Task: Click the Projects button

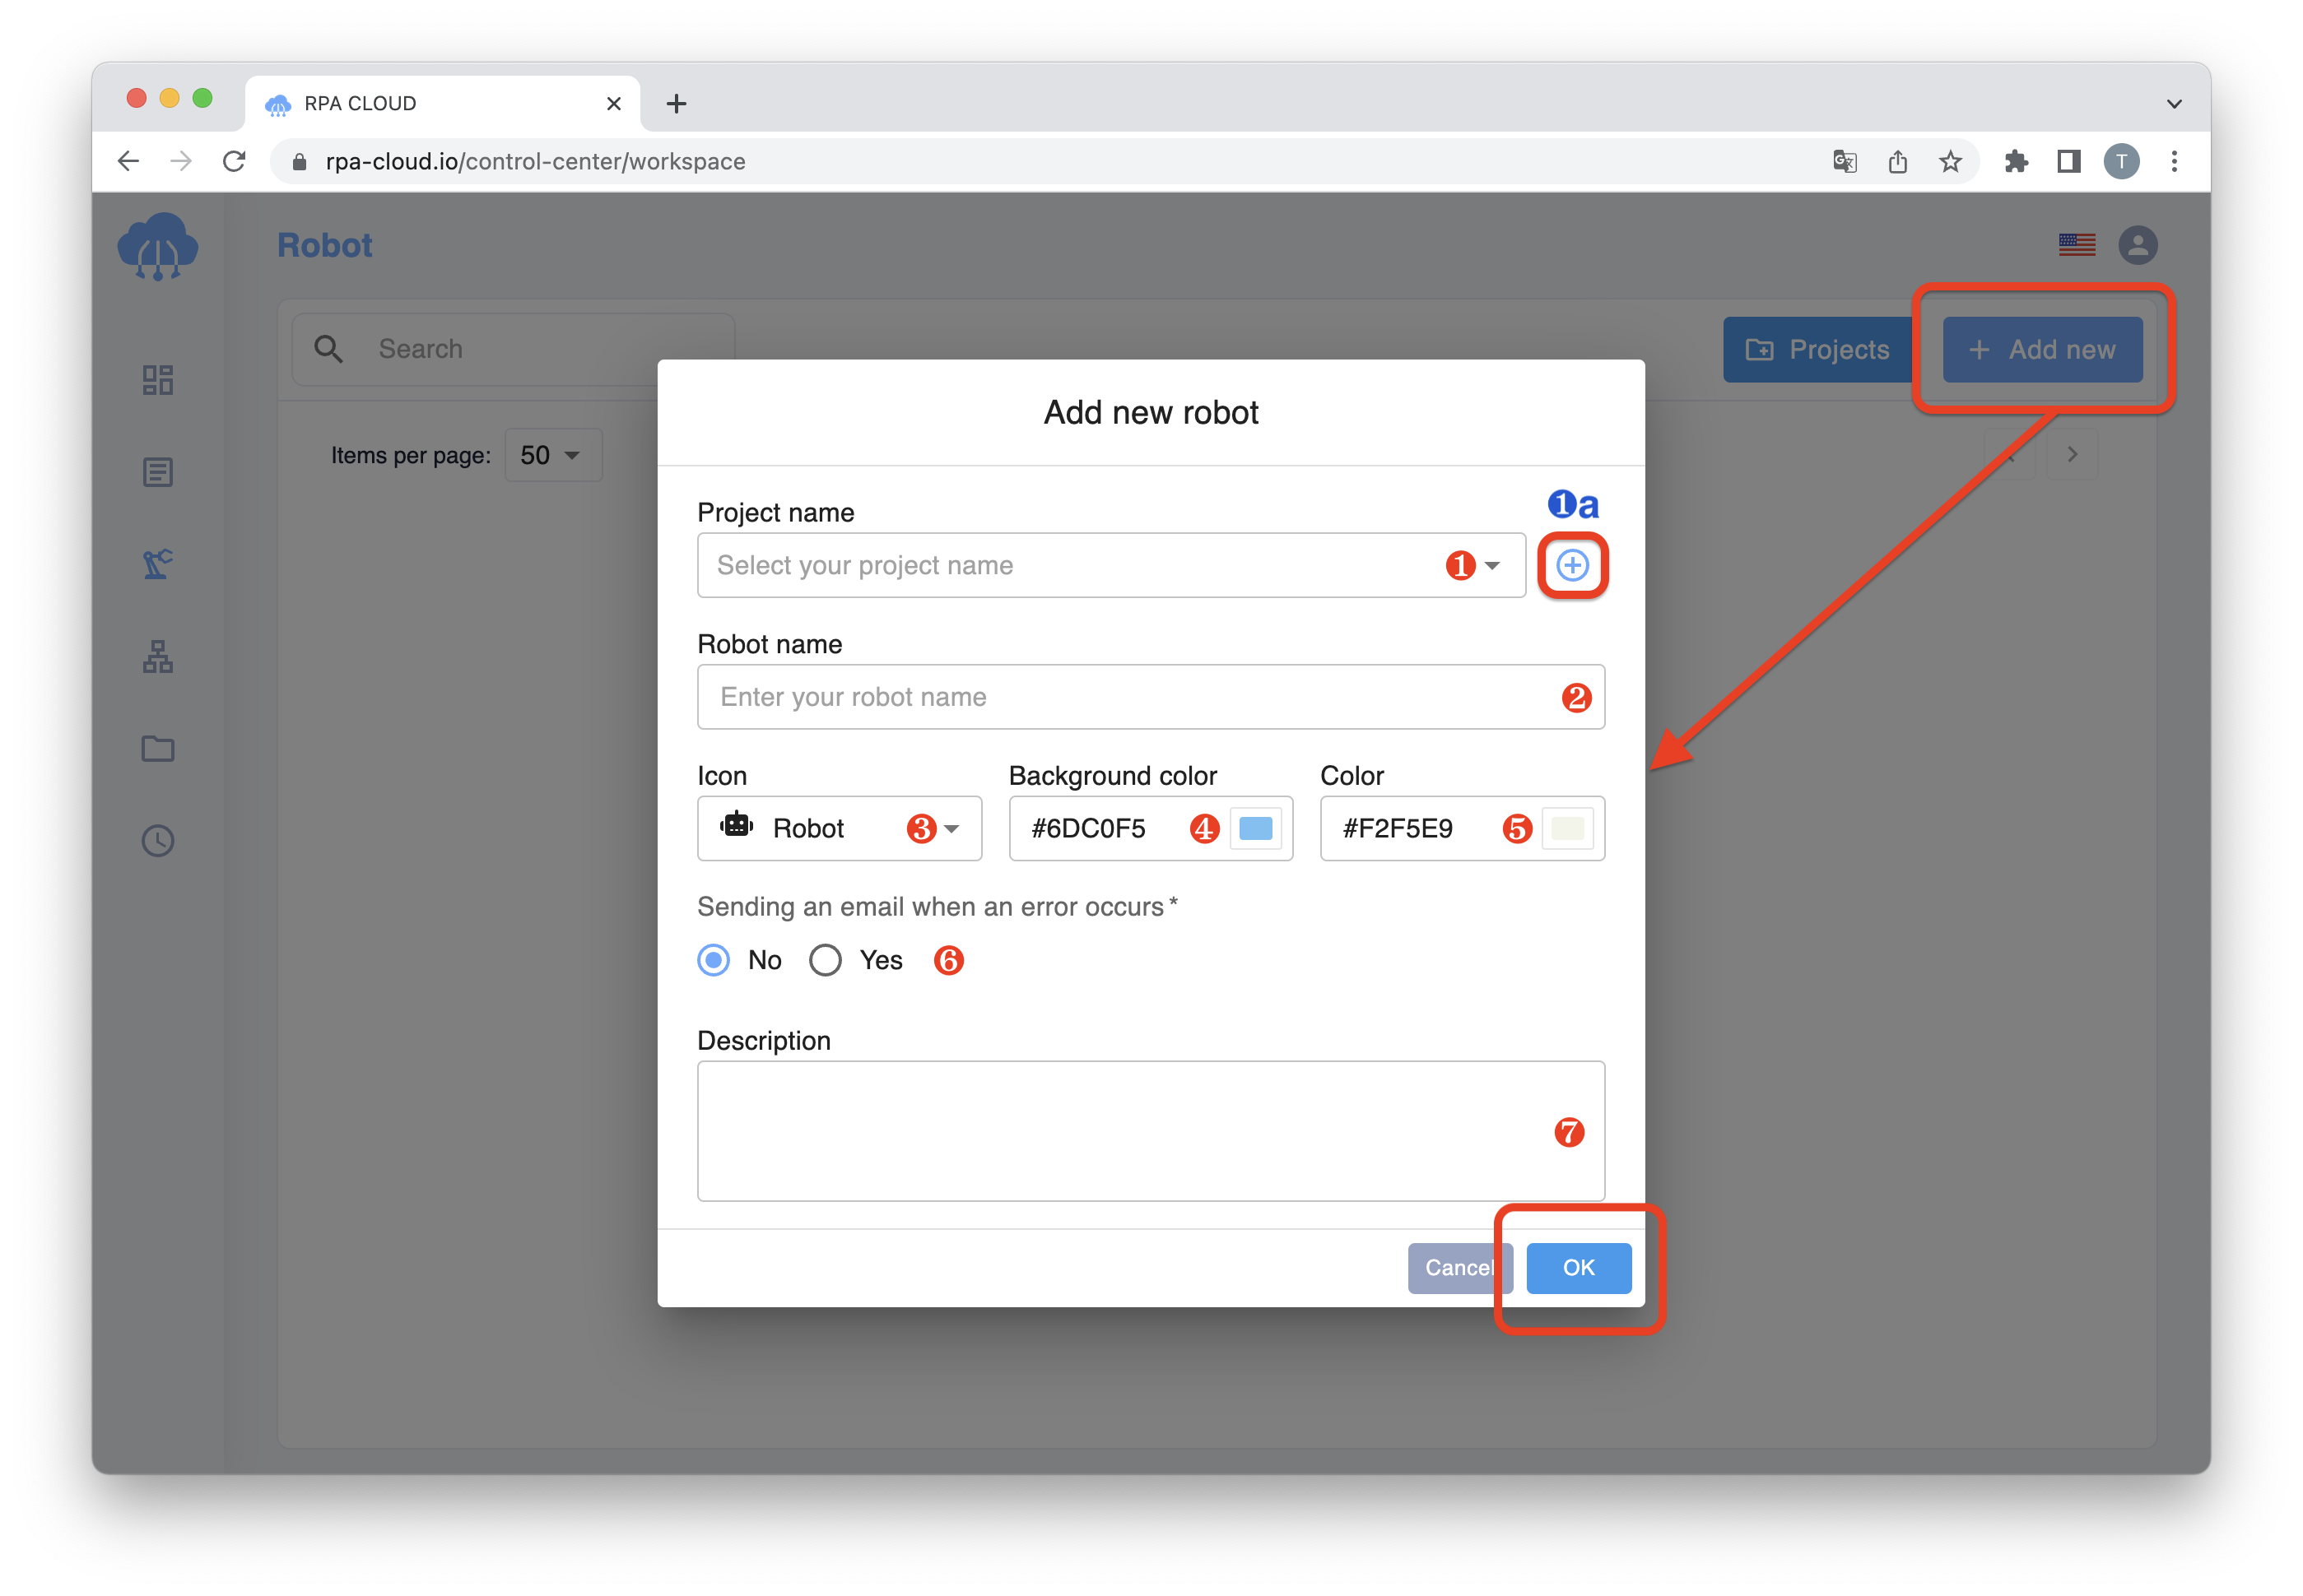Action: click(x=1817, y=350)
